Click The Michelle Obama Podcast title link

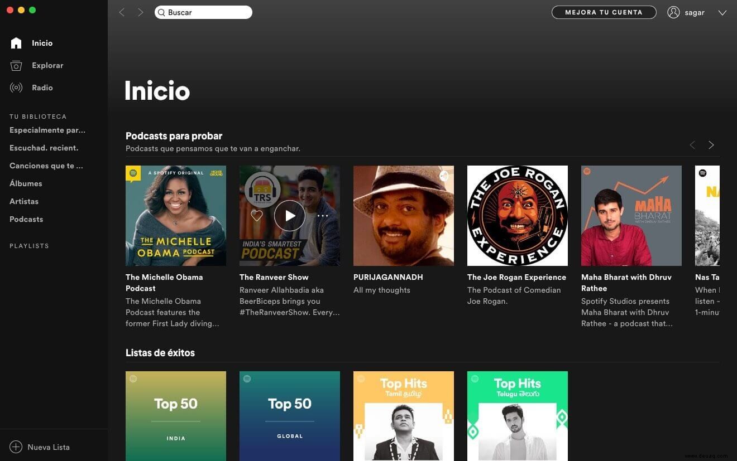tap(164, 283)
